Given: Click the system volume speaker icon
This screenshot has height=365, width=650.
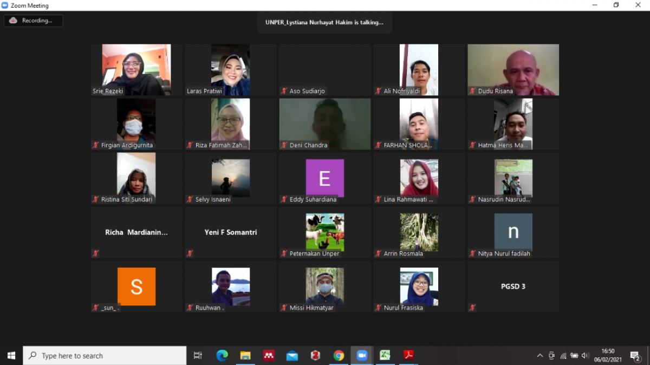Looking at the screenshot, I should click(x=585, y=355).
